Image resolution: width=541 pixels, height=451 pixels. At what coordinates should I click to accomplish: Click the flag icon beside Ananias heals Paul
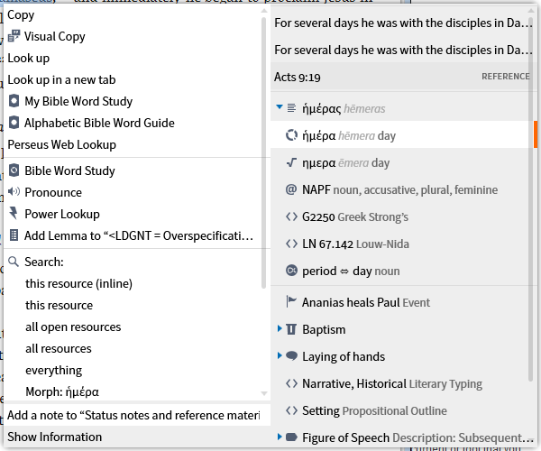(291, 302)
